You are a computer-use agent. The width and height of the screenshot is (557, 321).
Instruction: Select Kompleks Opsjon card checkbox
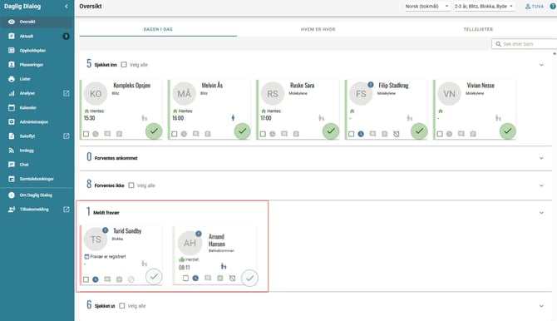click(86, 134)
